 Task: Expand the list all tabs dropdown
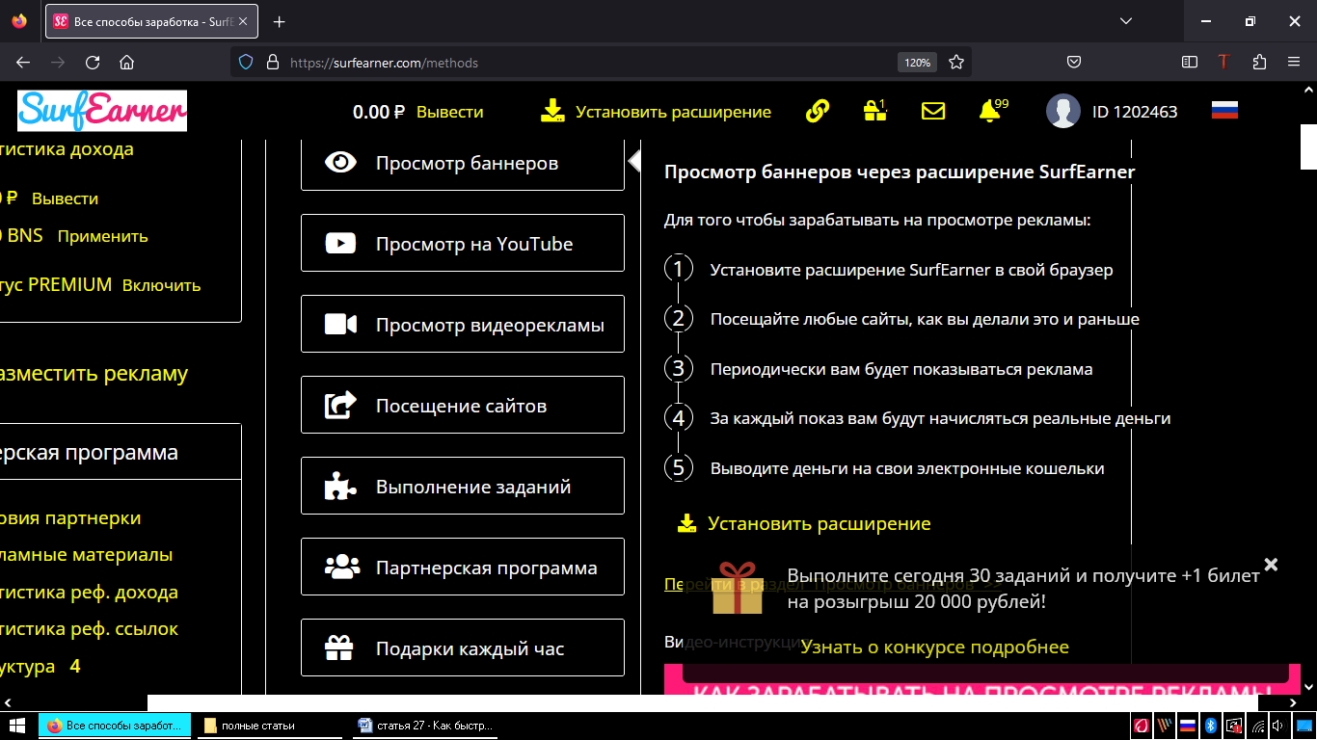point(1126,21)
